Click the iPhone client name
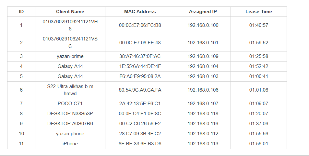Image resolution: width=309 pixels, height=156 pixels. pos(70,144)
